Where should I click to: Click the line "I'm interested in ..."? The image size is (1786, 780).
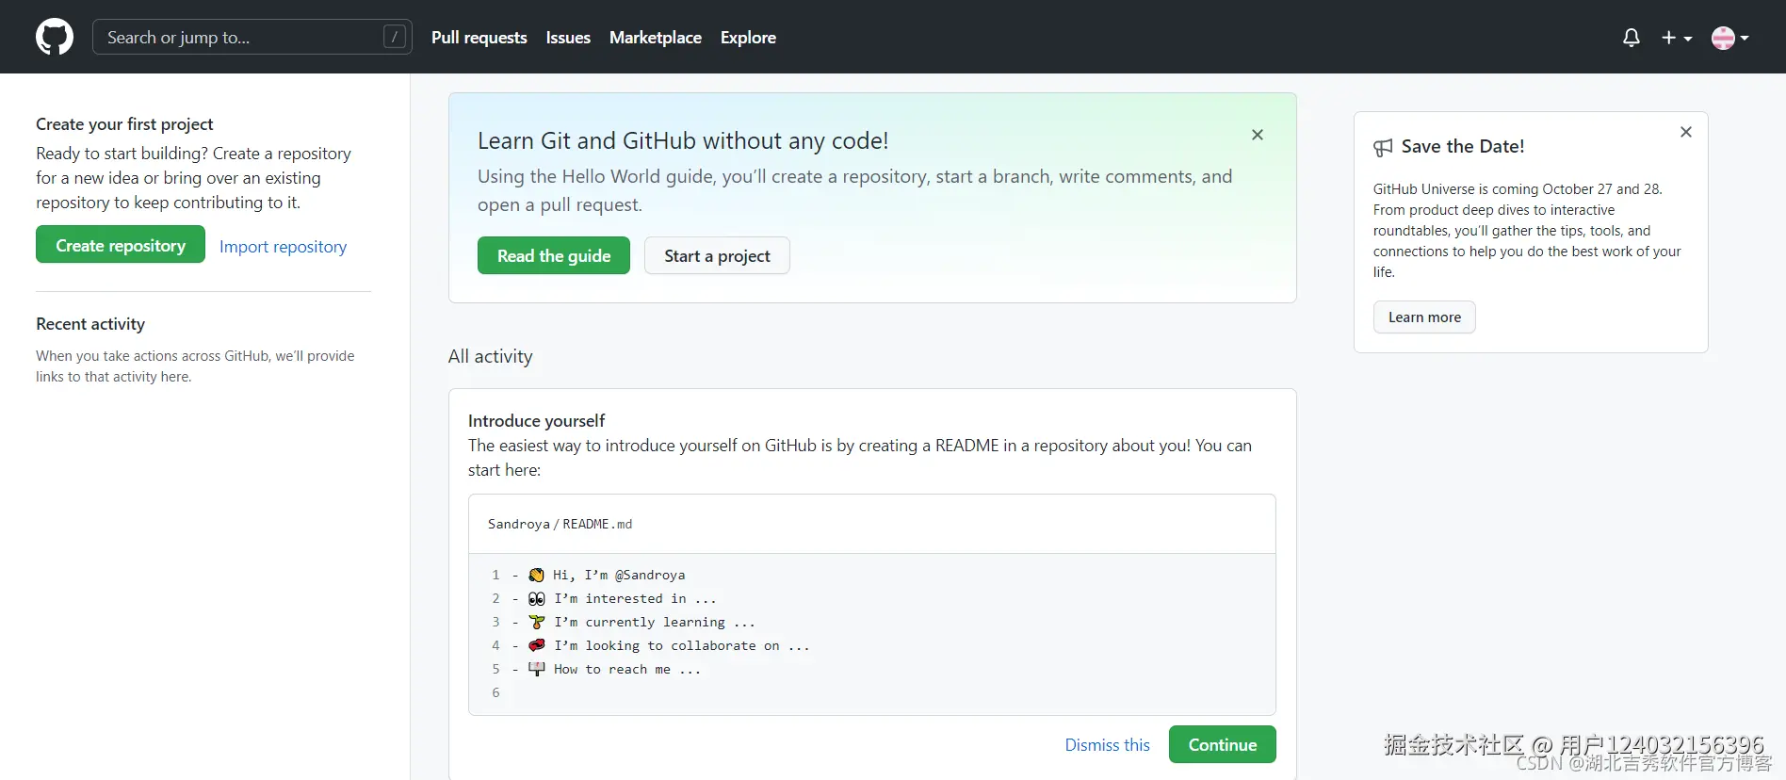[x=635, y=598]
